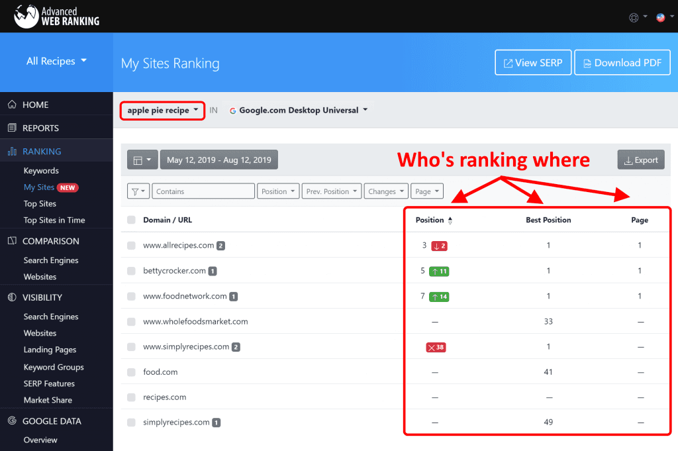Open the www.allrecipes.com domain link
Image resolution: width=678 pixels, height=451 pixels.
(x=179, y=246)
